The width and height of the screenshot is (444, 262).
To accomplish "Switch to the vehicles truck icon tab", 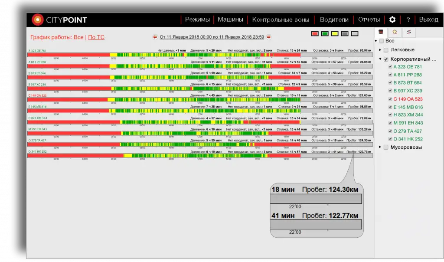I will coord(381,32).
